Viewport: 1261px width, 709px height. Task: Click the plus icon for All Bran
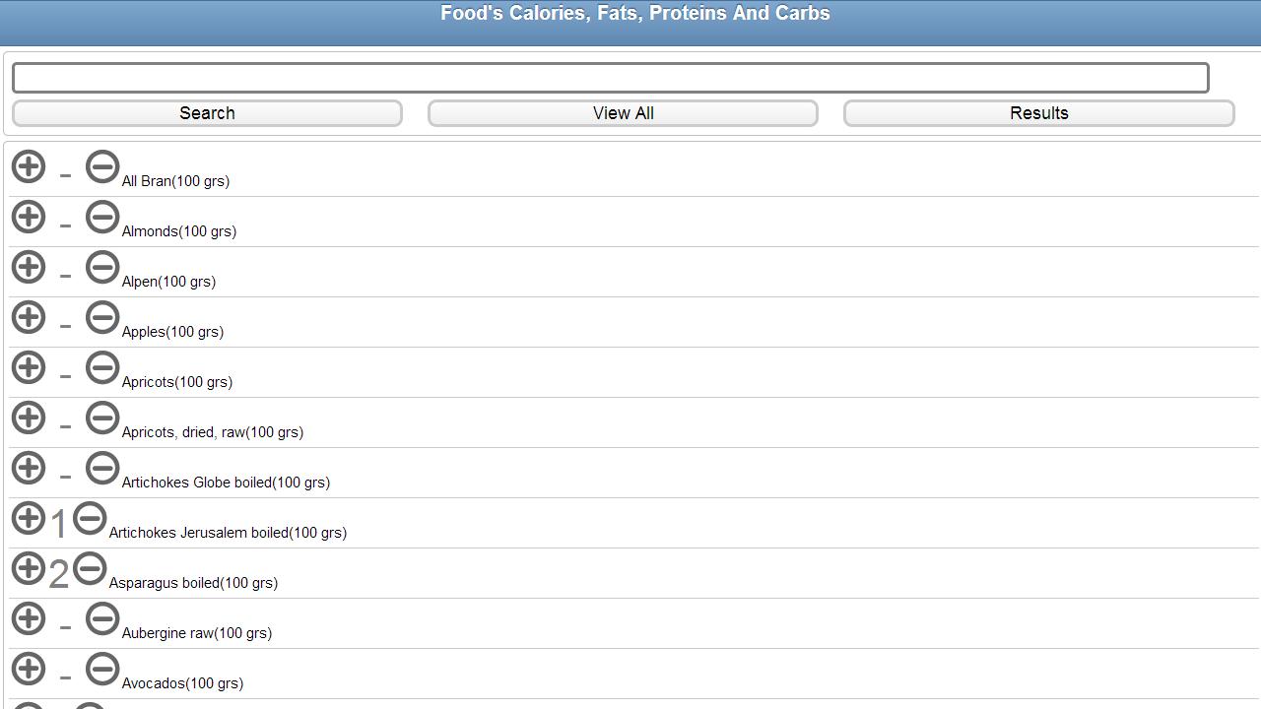point(29,166)
